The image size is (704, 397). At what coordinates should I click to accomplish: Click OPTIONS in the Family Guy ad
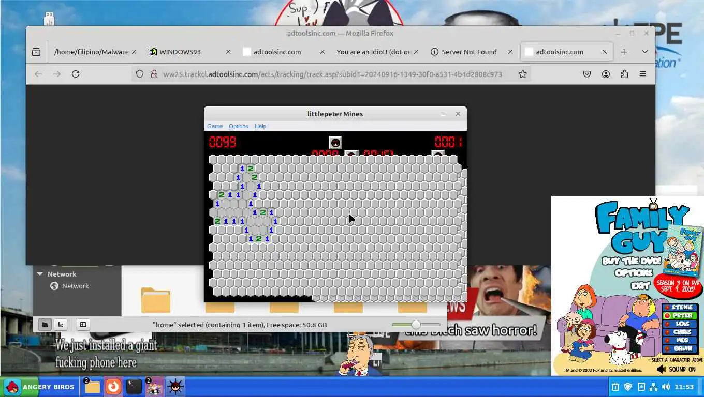(x=634, y=273)
